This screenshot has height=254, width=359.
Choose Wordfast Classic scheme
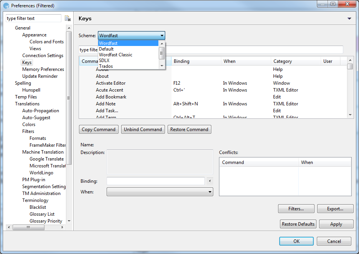[x=128, y=55]
